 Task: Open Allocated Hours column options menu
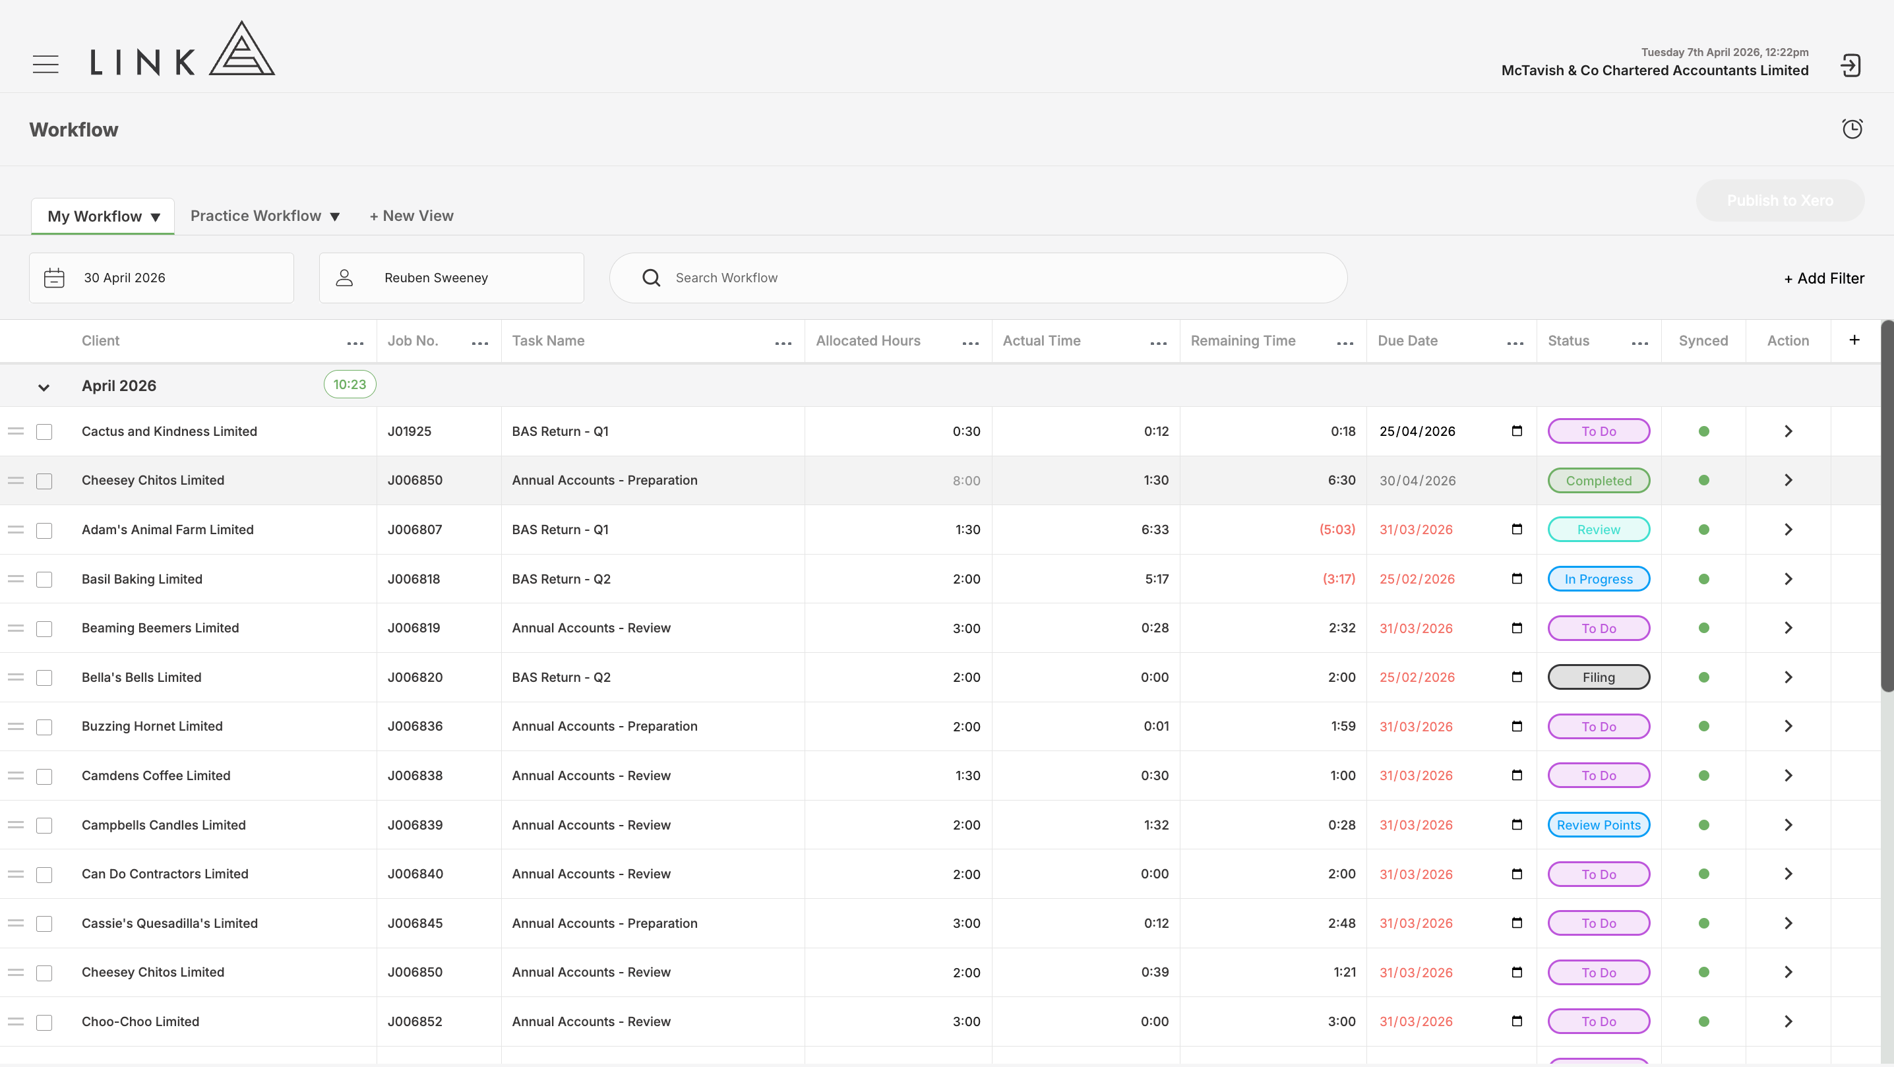971,344
